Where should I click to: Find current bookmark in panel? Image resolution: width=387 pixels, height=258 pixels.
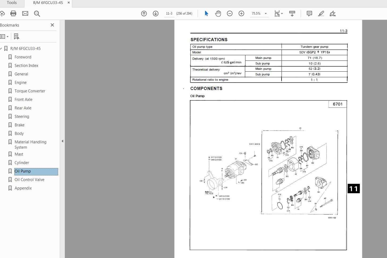point(16,36)
